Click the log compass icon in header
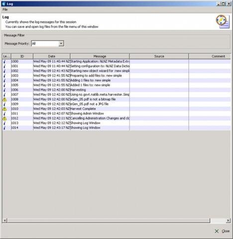Screen dimensions: 233x239 pyautogui.click(x=223, y=21)
